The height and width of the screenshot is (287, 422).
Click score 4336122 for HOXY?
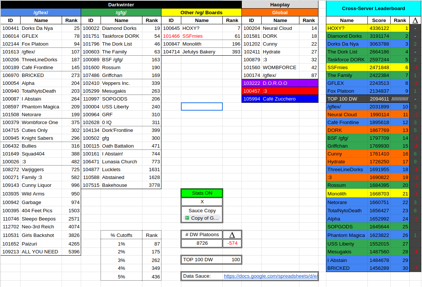click(379, 28)
